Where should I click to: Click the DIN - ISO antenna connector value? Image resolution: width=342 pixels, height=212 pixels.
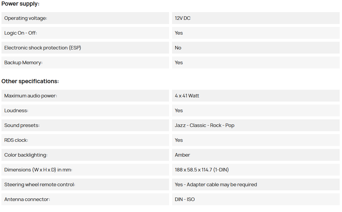[185, 199]
